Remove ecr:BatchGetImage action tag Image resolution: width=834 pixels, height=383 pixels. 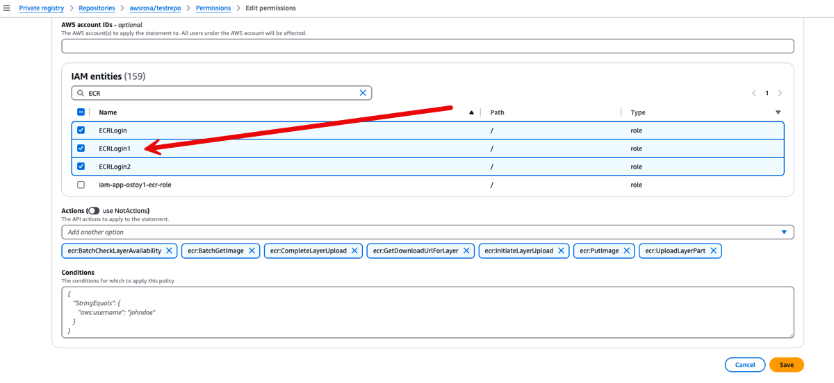[x=252, y=251]
